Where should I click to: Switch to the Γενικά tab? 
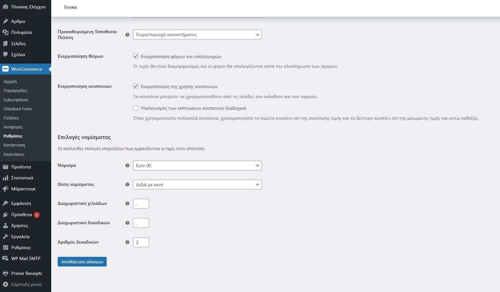tap(70, 7)
